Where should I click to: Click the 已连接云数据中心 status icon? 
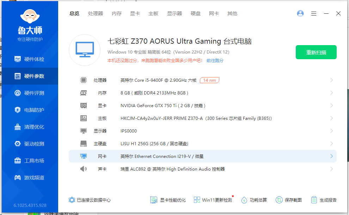tap(72, 200)
